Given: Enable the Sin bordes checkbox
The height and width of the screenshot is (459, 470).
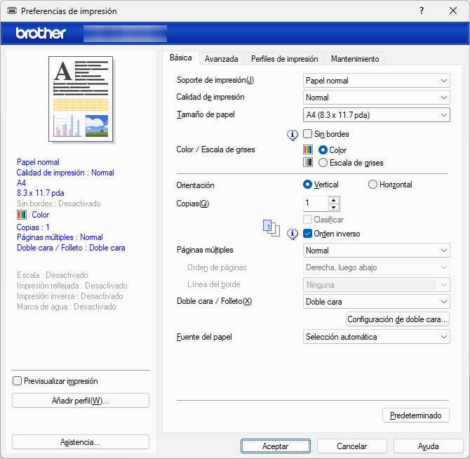Looking at the screenshot, I should tap(308, 133).
